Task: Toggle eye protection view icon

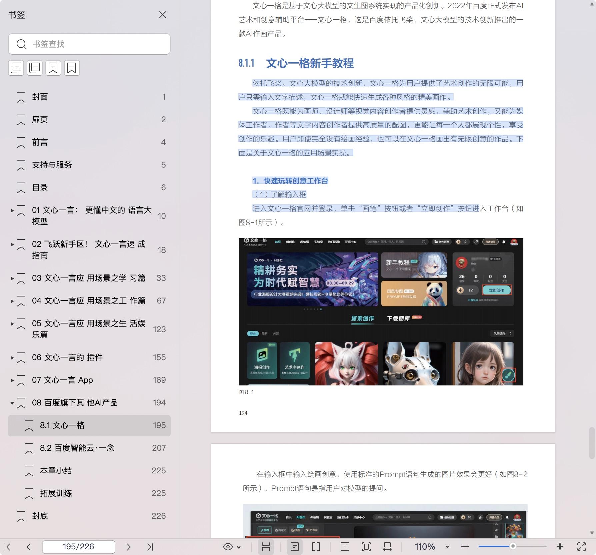Action: click(228, 547)
